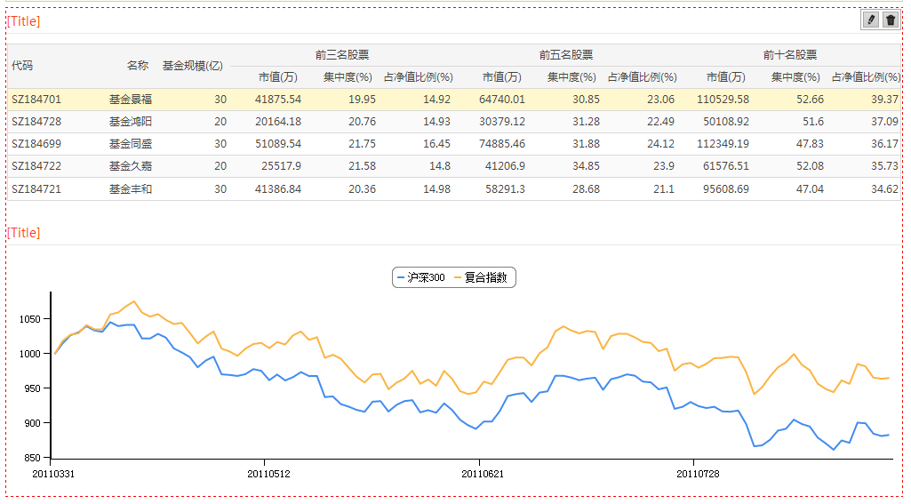Select the 前十名股票 group header

pos(790,55)
